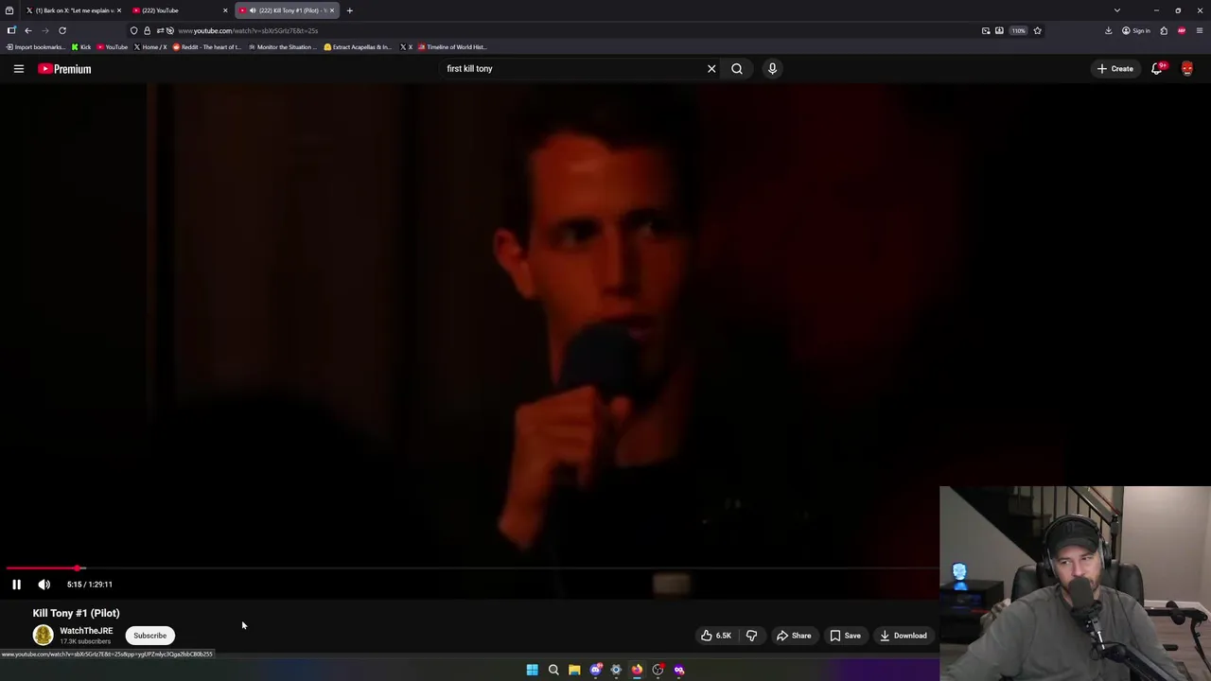
Task: Share the video
Action: (794, 636)
